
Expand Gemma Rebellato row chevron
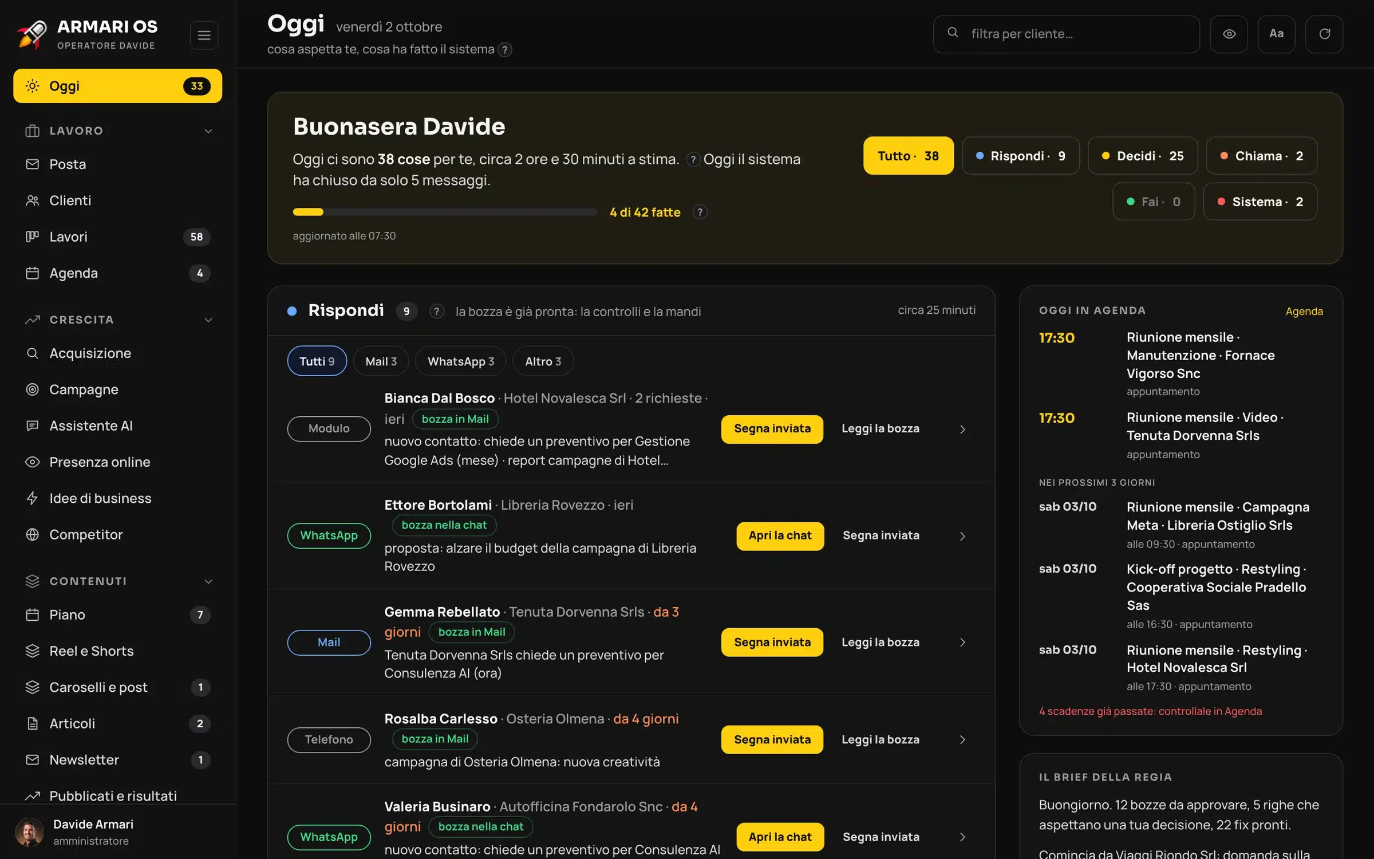[x=962, y=643]
